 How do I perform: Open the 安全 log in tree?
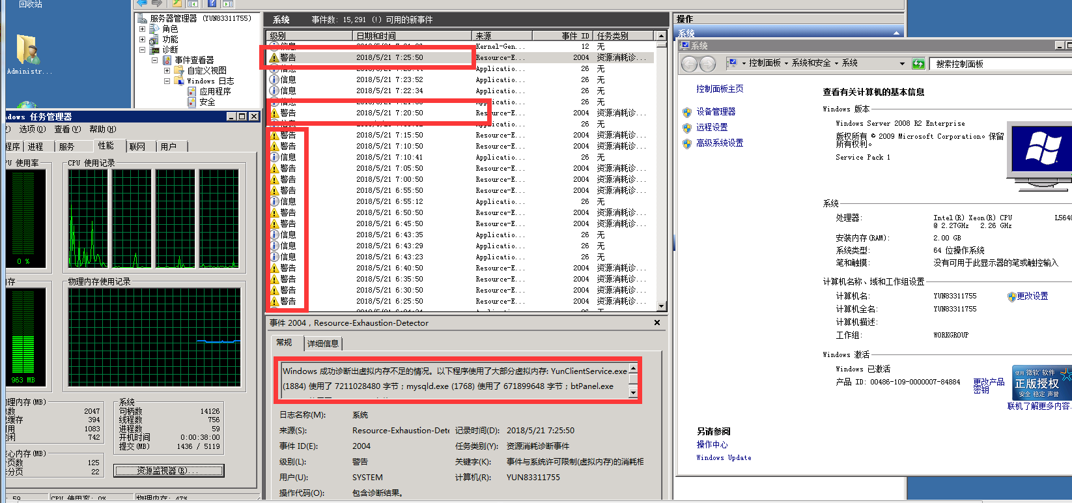tap(207, 102)
